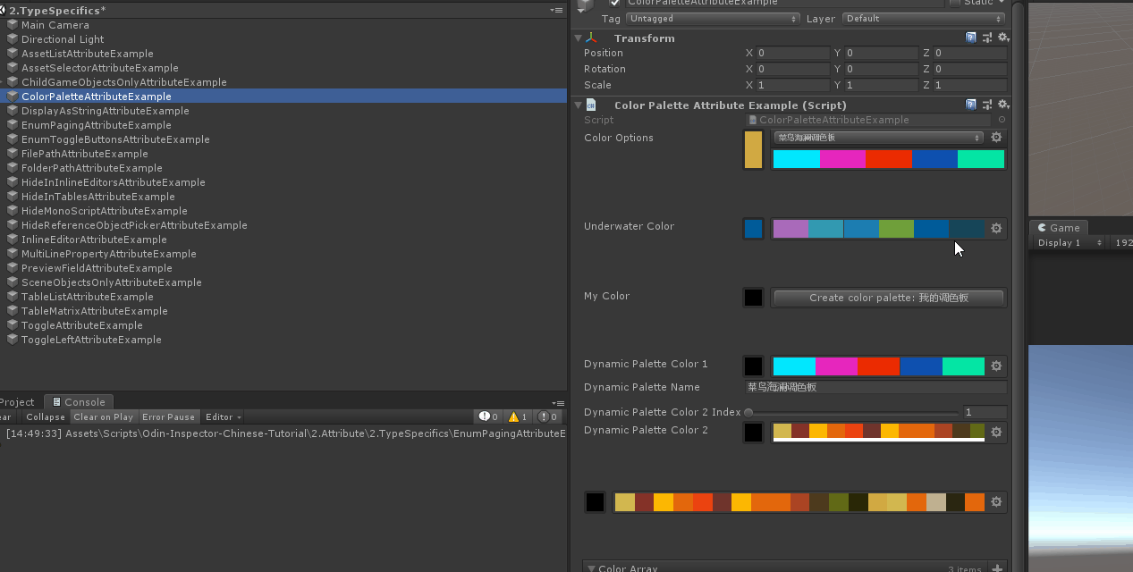This screenshot has height=572, width=1133.
Task: Click the Create color palette button
Action: point(889,298)
